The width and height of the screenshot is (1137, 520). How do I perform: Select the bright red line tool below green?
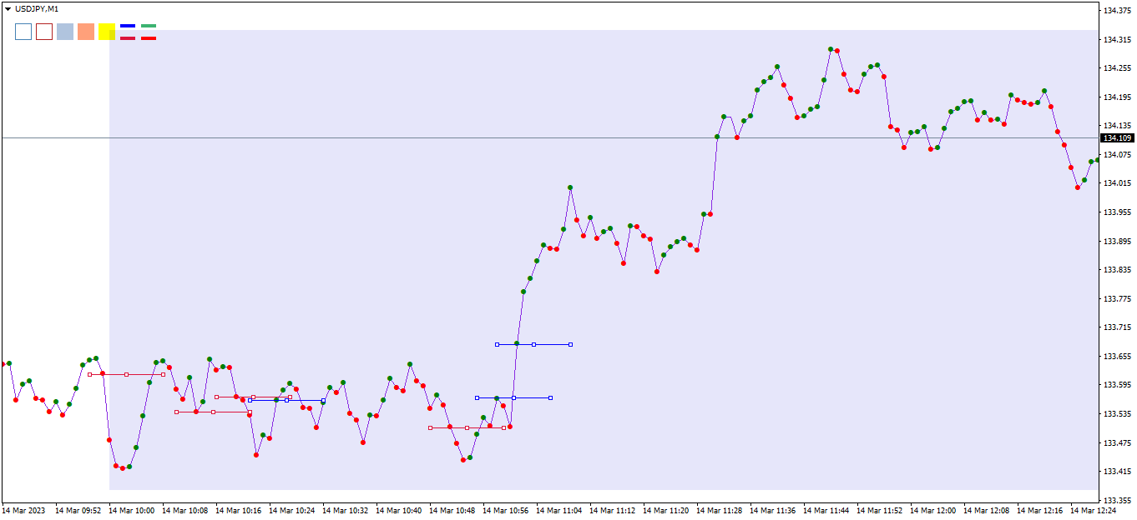(149, 38)
